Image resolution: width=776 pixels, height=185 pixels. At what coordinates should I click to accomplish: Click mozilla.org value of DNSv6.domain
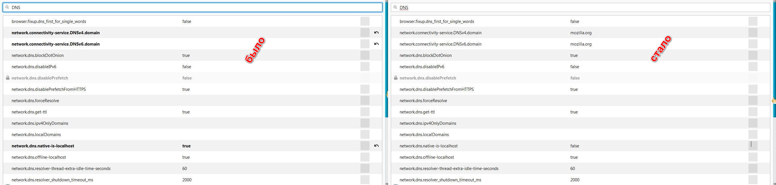pos(581,44)
